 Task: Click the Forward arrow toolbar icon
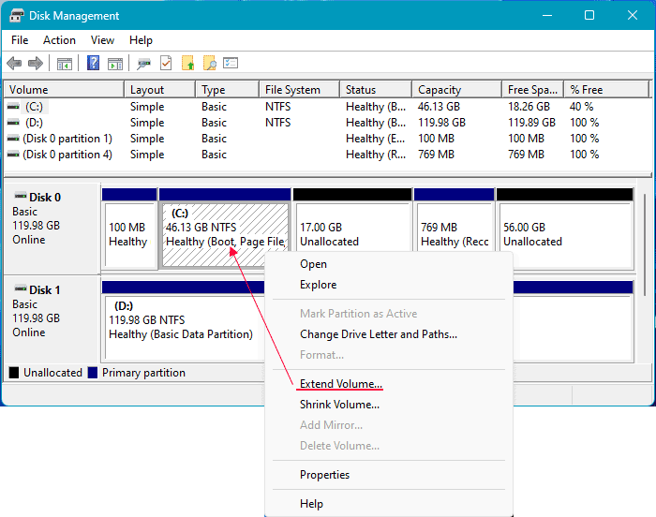[36, 64]
